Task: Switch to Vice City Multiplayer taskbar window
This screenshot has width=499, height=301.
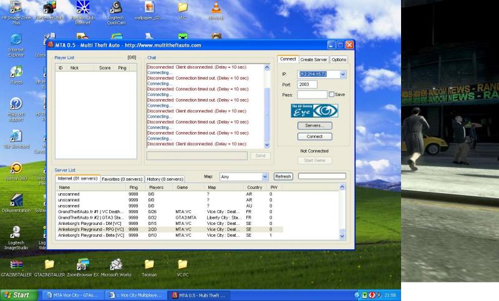Action: pyautogui.click(x=135, y=295)
